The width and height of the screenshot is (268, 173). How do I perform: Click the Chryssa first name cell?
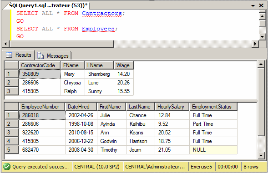pos(73,83)
